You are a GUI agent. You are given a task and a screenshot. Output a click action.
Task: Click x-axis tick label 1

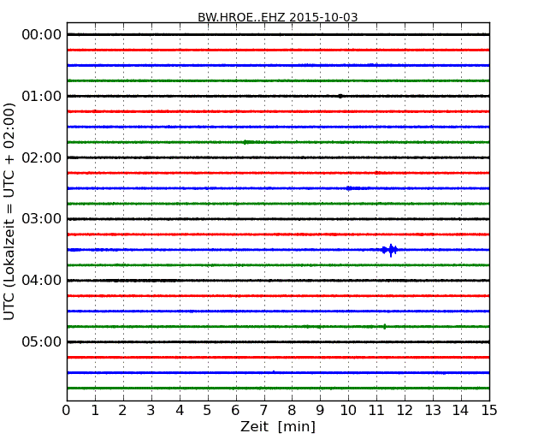(x=95, y=411)
